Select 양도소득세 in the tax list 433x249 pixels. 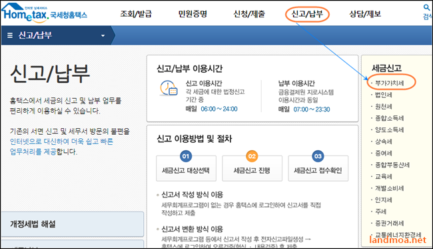coord(390,130)
